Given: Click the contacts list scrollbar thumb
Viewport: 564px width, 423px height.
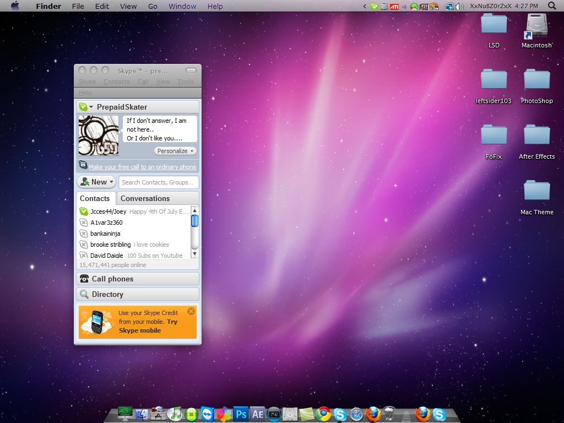Looking at the screenshot, I should click(194, 221).
